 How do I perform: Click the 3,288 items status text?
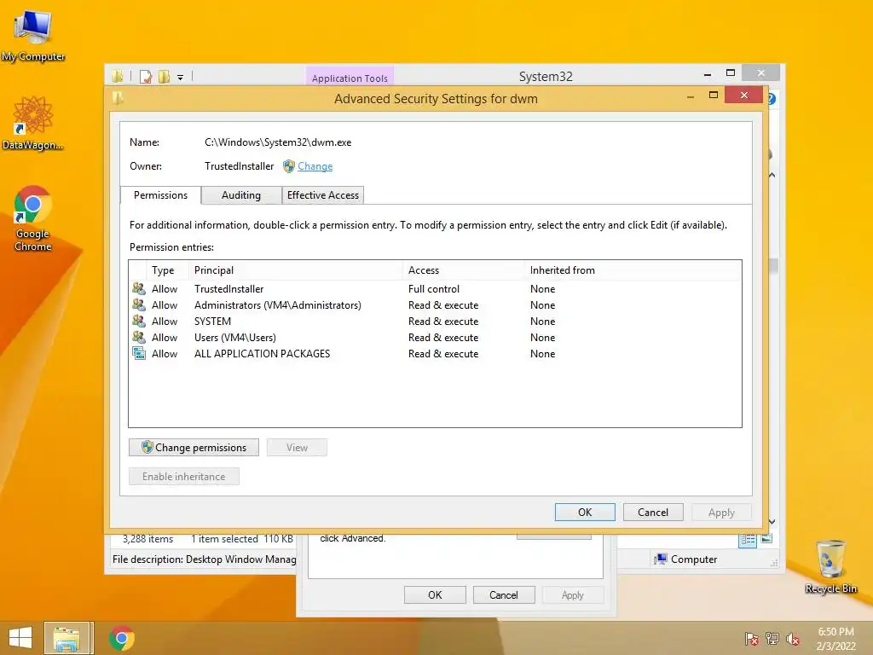pos(147,539)
